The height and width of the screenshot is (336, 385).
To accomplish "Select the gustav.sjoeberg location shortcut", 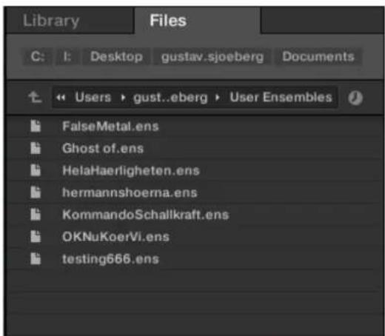I will pyautogui.click(x=212, y=57).
